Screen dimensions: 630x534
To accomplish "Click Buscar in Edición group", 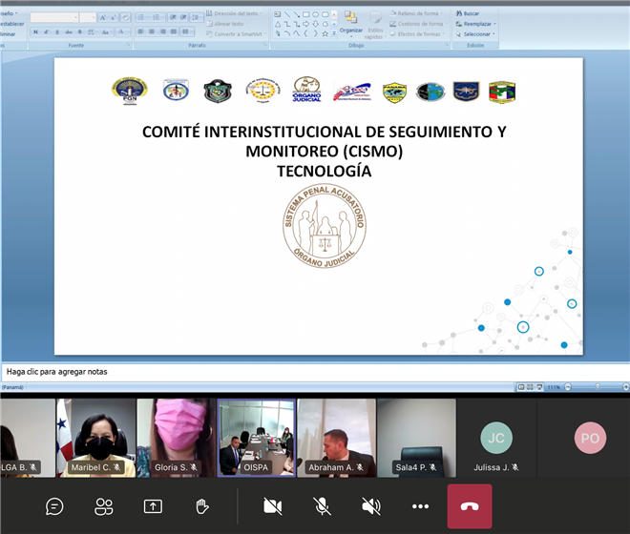I will click(x=468, y=13).
